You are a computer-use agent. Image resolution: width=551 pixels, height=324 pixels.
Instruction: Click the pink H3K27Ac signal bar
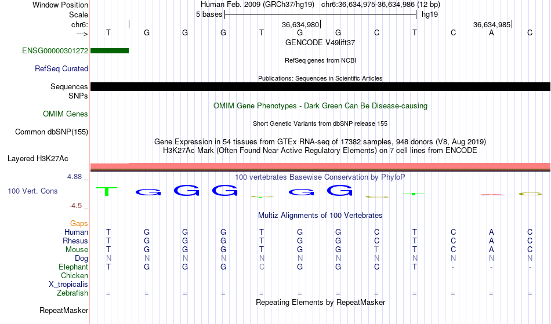(x=320, y=166)
